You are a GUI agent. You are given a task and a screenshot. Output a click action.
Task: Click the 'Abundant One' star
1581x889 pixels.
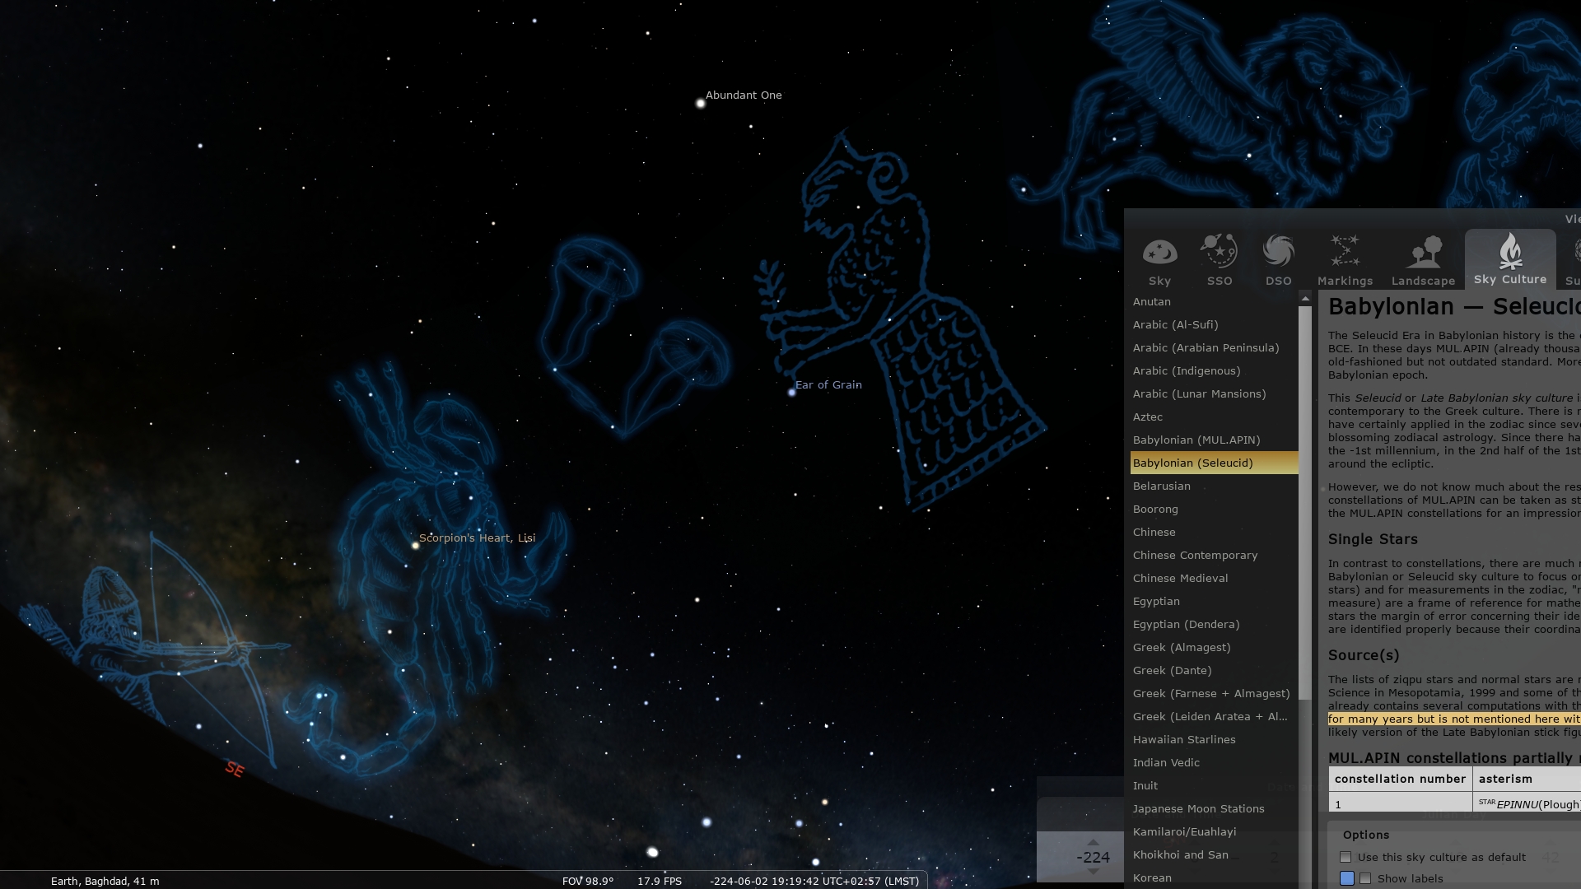(701, 104)
